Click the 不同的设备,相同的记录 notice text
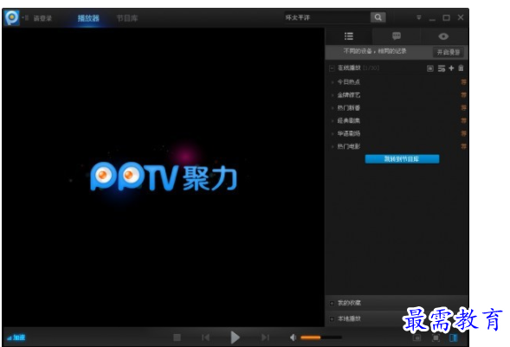 375,51
